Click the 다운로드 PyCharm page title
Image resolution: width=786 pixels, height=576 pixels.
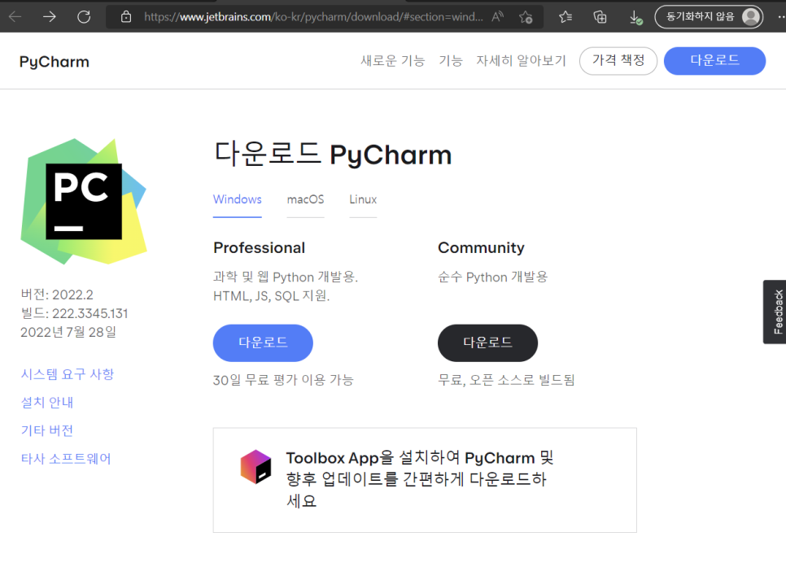(x=333, y=154)
